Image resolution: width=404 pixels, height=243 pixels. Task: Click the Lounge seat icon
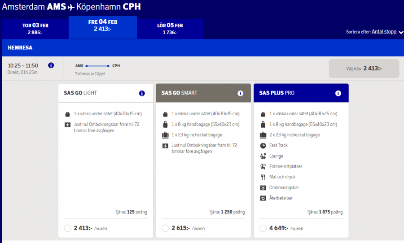(x=263, y=156)
